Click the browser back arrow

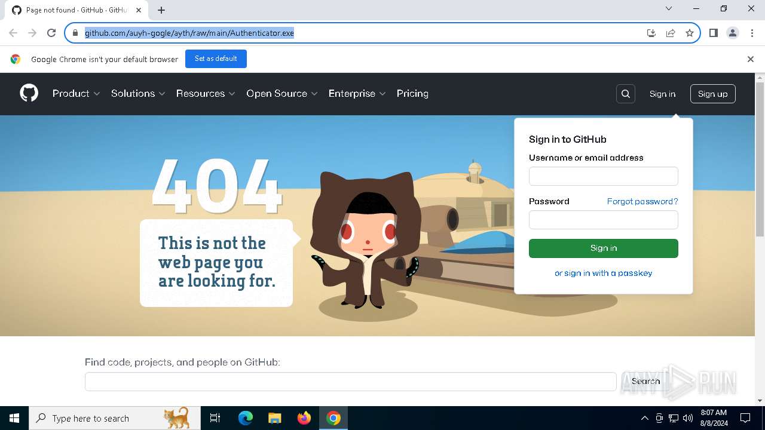pos(13,33)
